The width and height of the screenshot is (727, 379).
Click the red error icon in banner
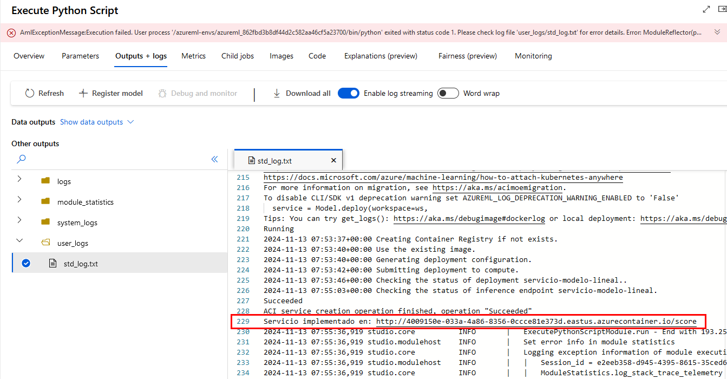(x=11, y=33)
